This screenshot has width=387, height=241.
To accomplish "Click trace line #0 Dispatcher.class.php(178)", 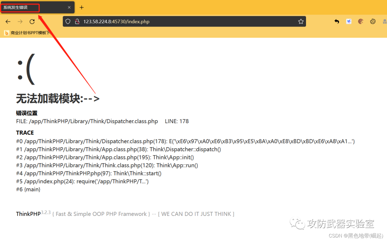I will pos(185,141).
